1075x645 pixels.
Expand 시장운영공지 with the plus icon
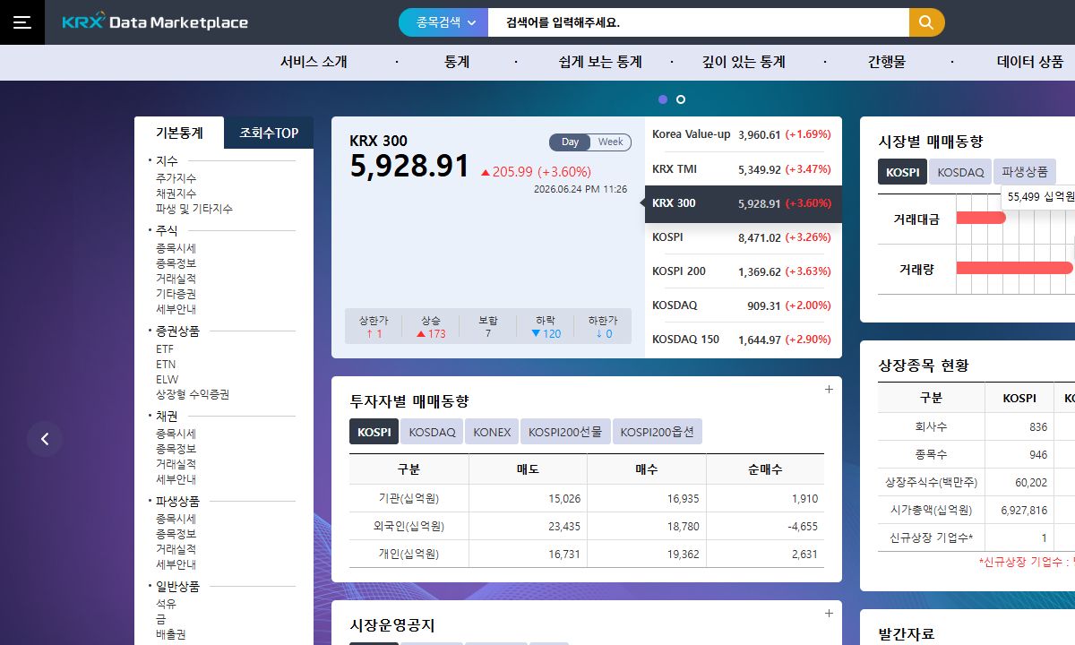click(829, 613)
